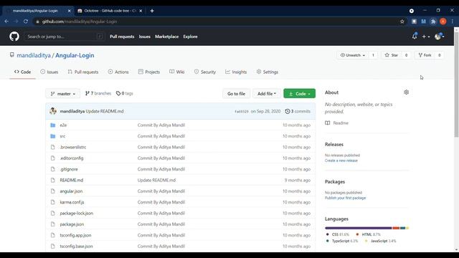The image size is (459, 258).
Task: Open new tab with plus button
Action: point(152,11)
